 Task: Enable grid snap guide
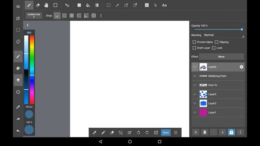71,15
